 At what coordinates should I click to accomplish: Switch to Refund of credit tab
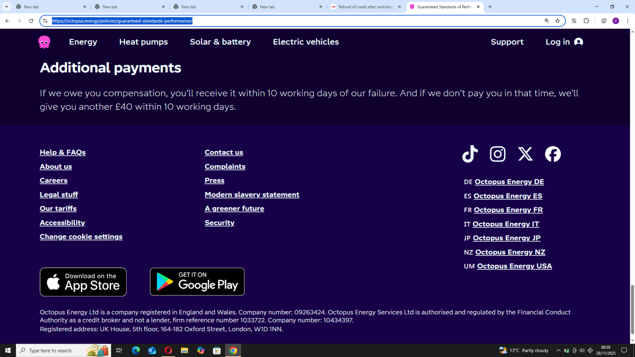(365, 7)
